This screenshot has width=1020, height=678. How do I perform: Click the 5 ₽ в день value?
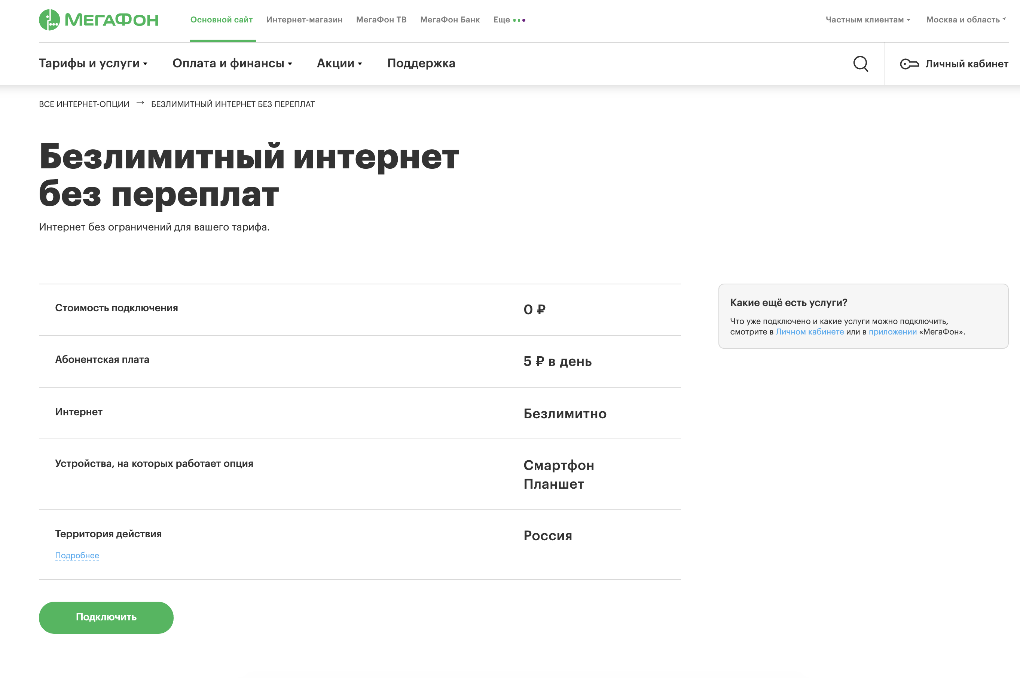point(558,361)
